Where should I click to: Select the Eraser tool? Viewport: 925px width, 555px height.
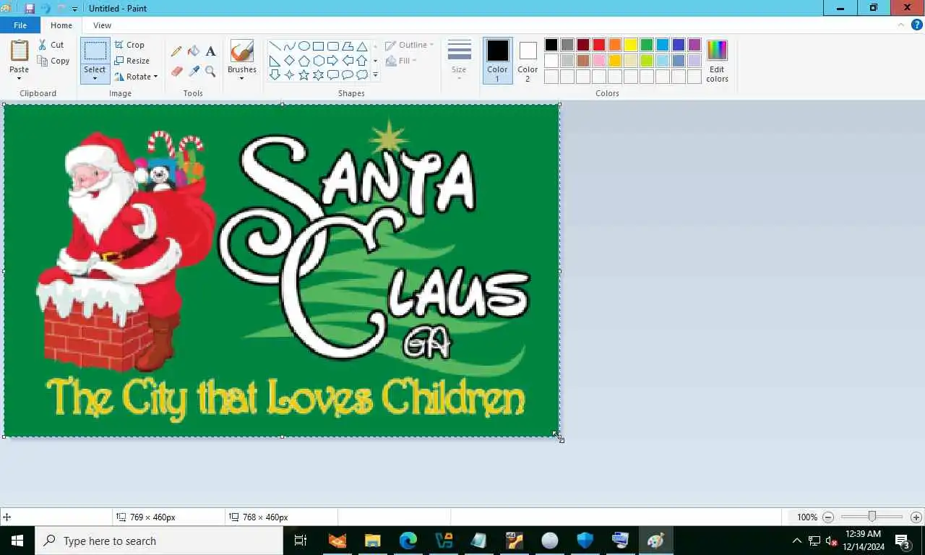coord(176,72)
